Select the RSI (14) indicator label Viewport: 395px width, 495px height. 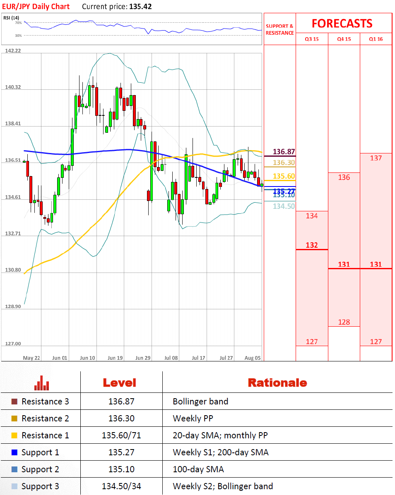[11, 18]
